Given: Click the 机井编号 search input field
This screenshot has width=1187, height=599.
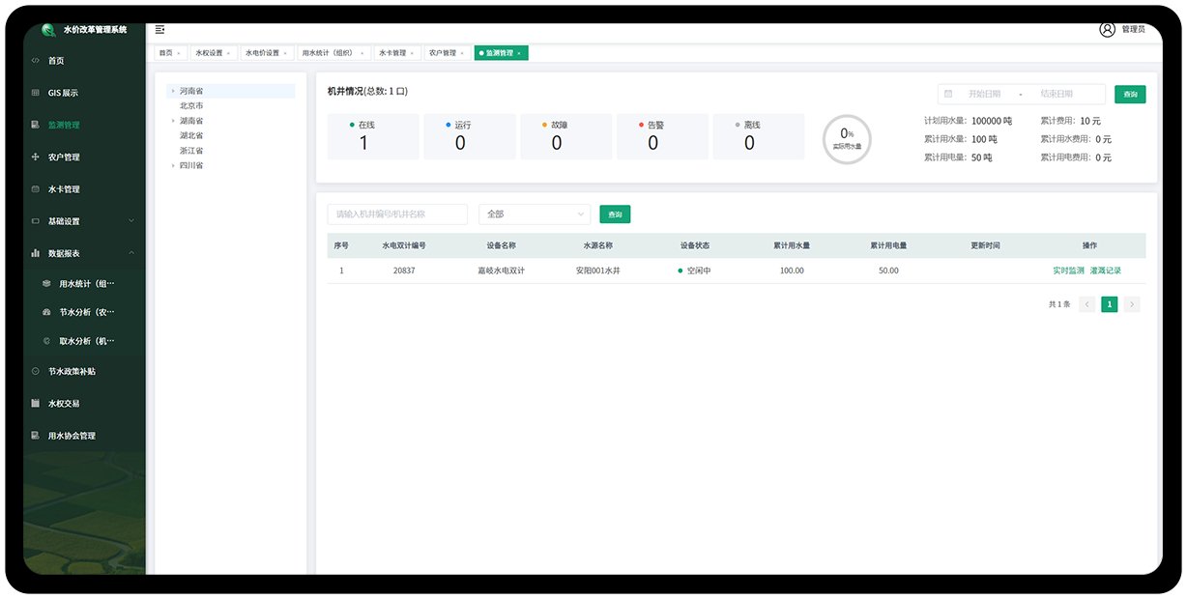Looking at the screenshot, I should click(397, 214).
